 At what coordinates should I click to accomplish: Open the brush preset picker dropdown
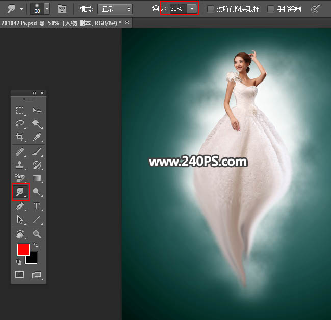(x=47, y=9)
